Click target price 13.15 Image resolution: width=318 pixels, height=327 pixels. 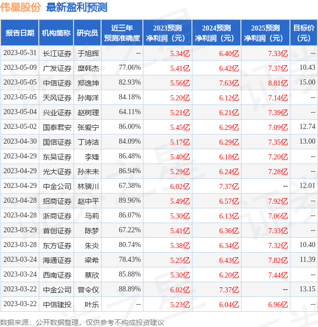pos(307,289)
